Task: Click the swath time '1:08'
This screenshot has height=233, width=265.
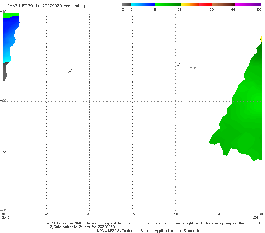Action: 254,218
